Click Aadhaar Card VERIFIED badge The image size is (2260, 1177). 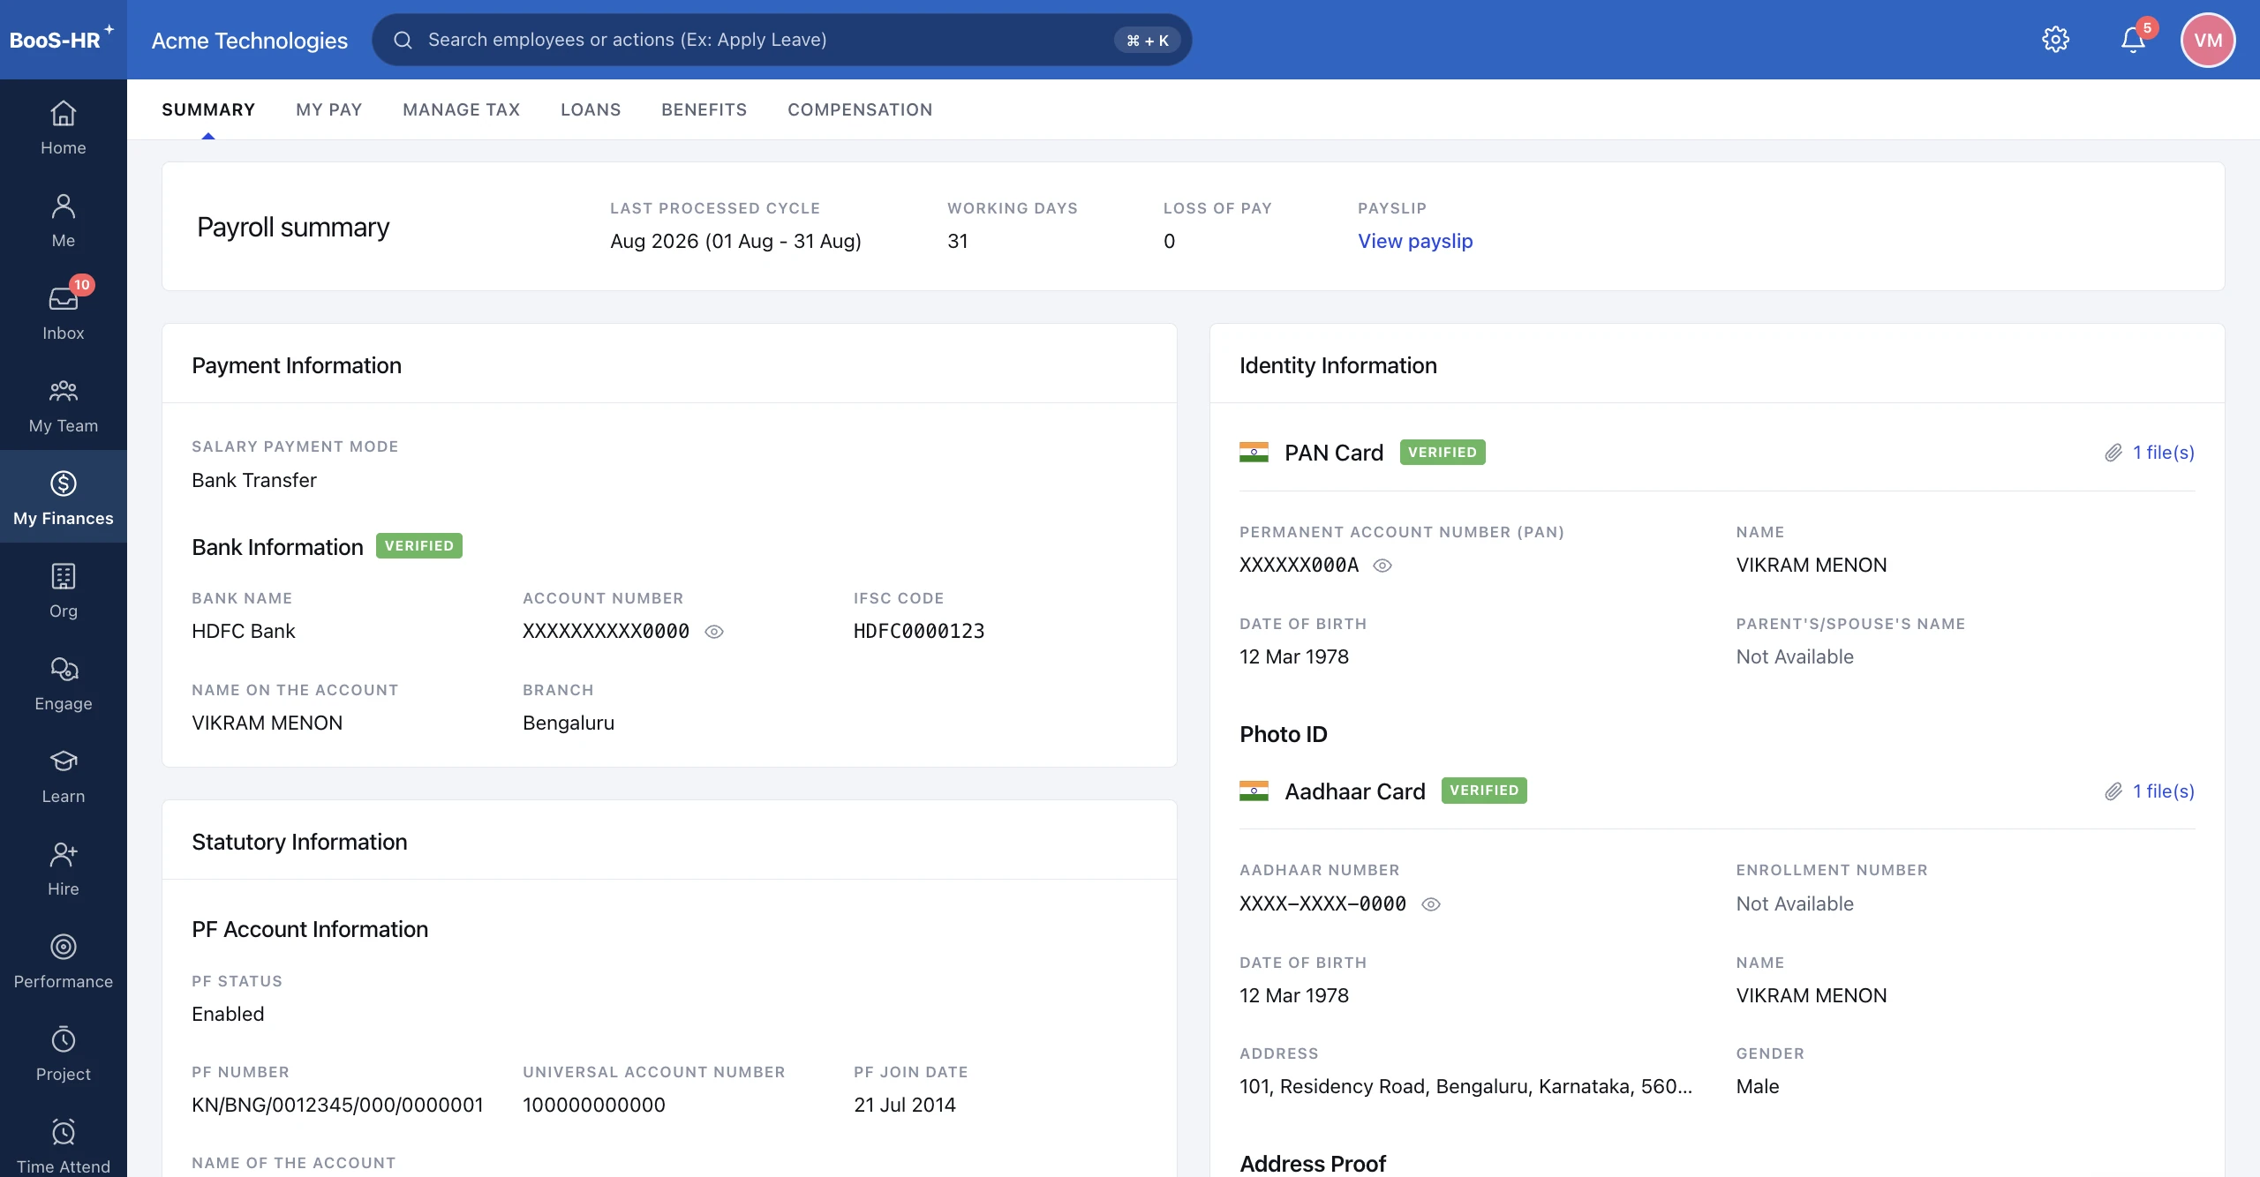tap(1484, 791)
